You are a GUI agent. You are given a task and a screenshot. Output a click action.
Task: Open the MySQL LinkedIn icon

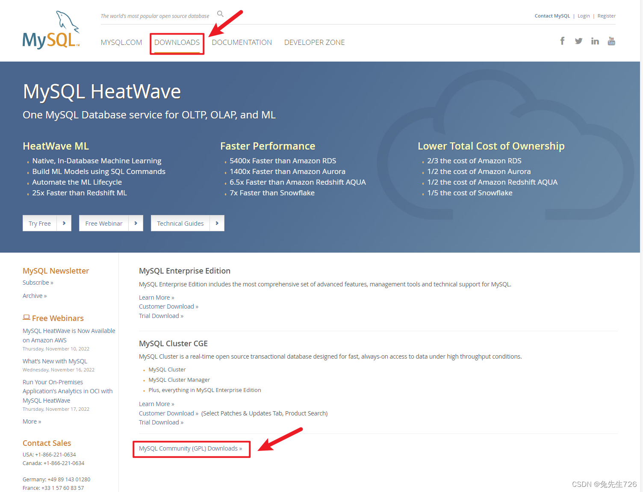[595, 41]
